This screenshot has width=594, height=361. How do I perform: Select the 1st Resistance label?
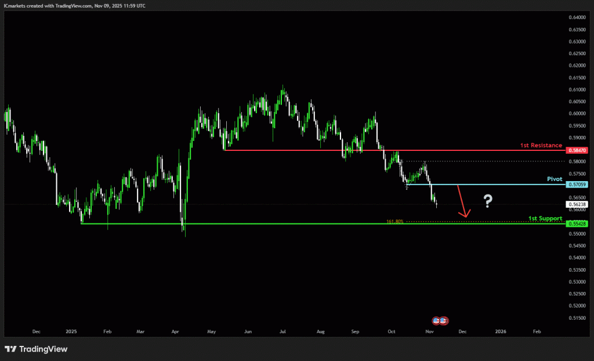point(540,145)
